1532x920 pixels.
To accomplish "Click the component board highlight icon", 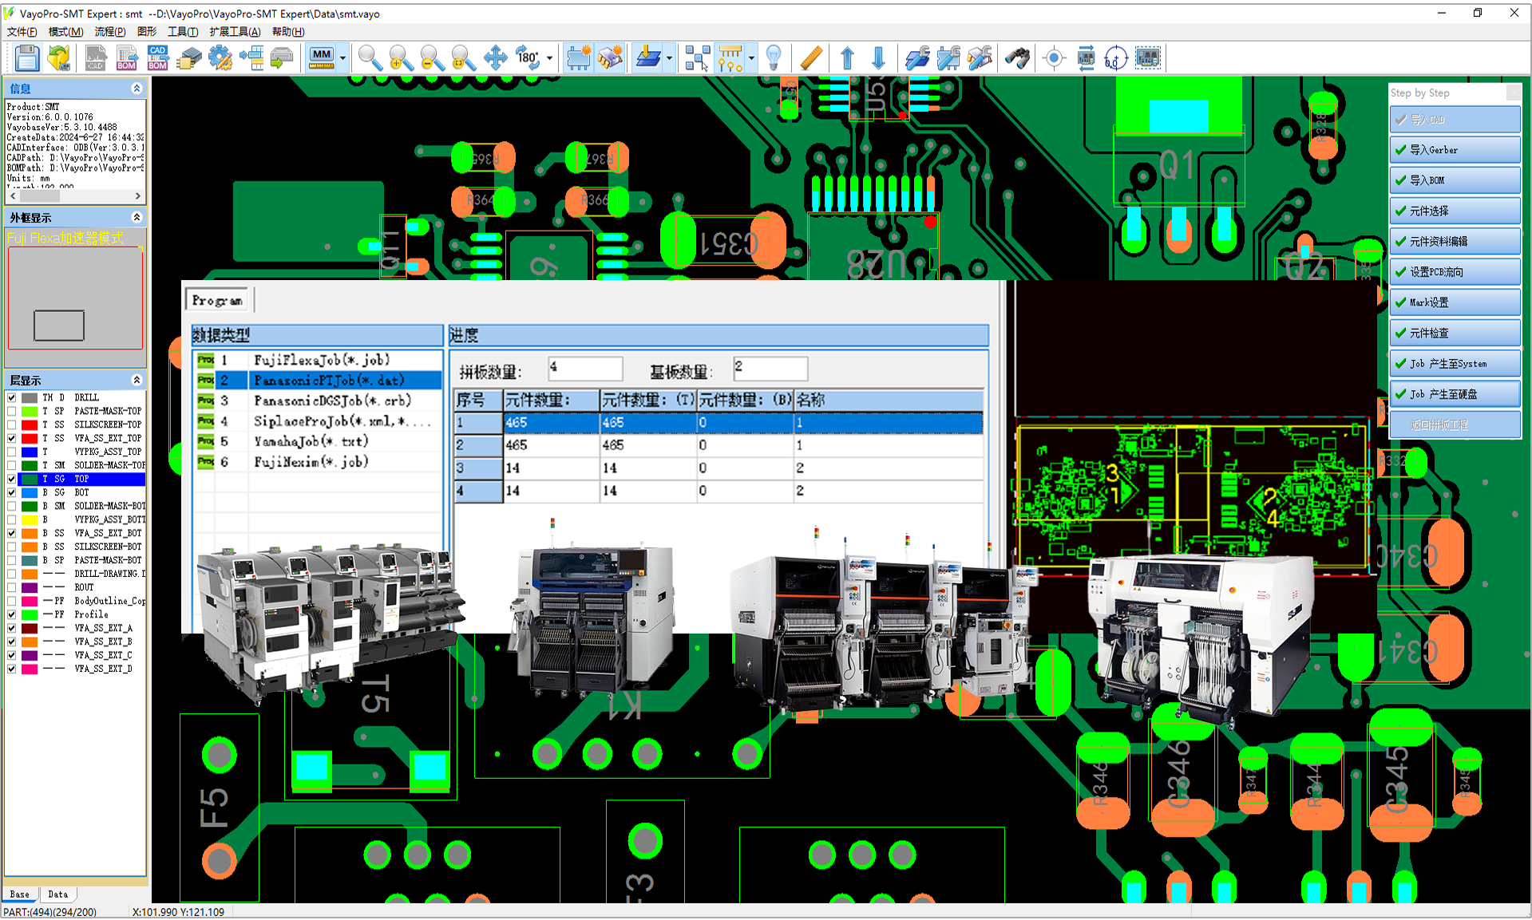I will tap(1147, 58).
